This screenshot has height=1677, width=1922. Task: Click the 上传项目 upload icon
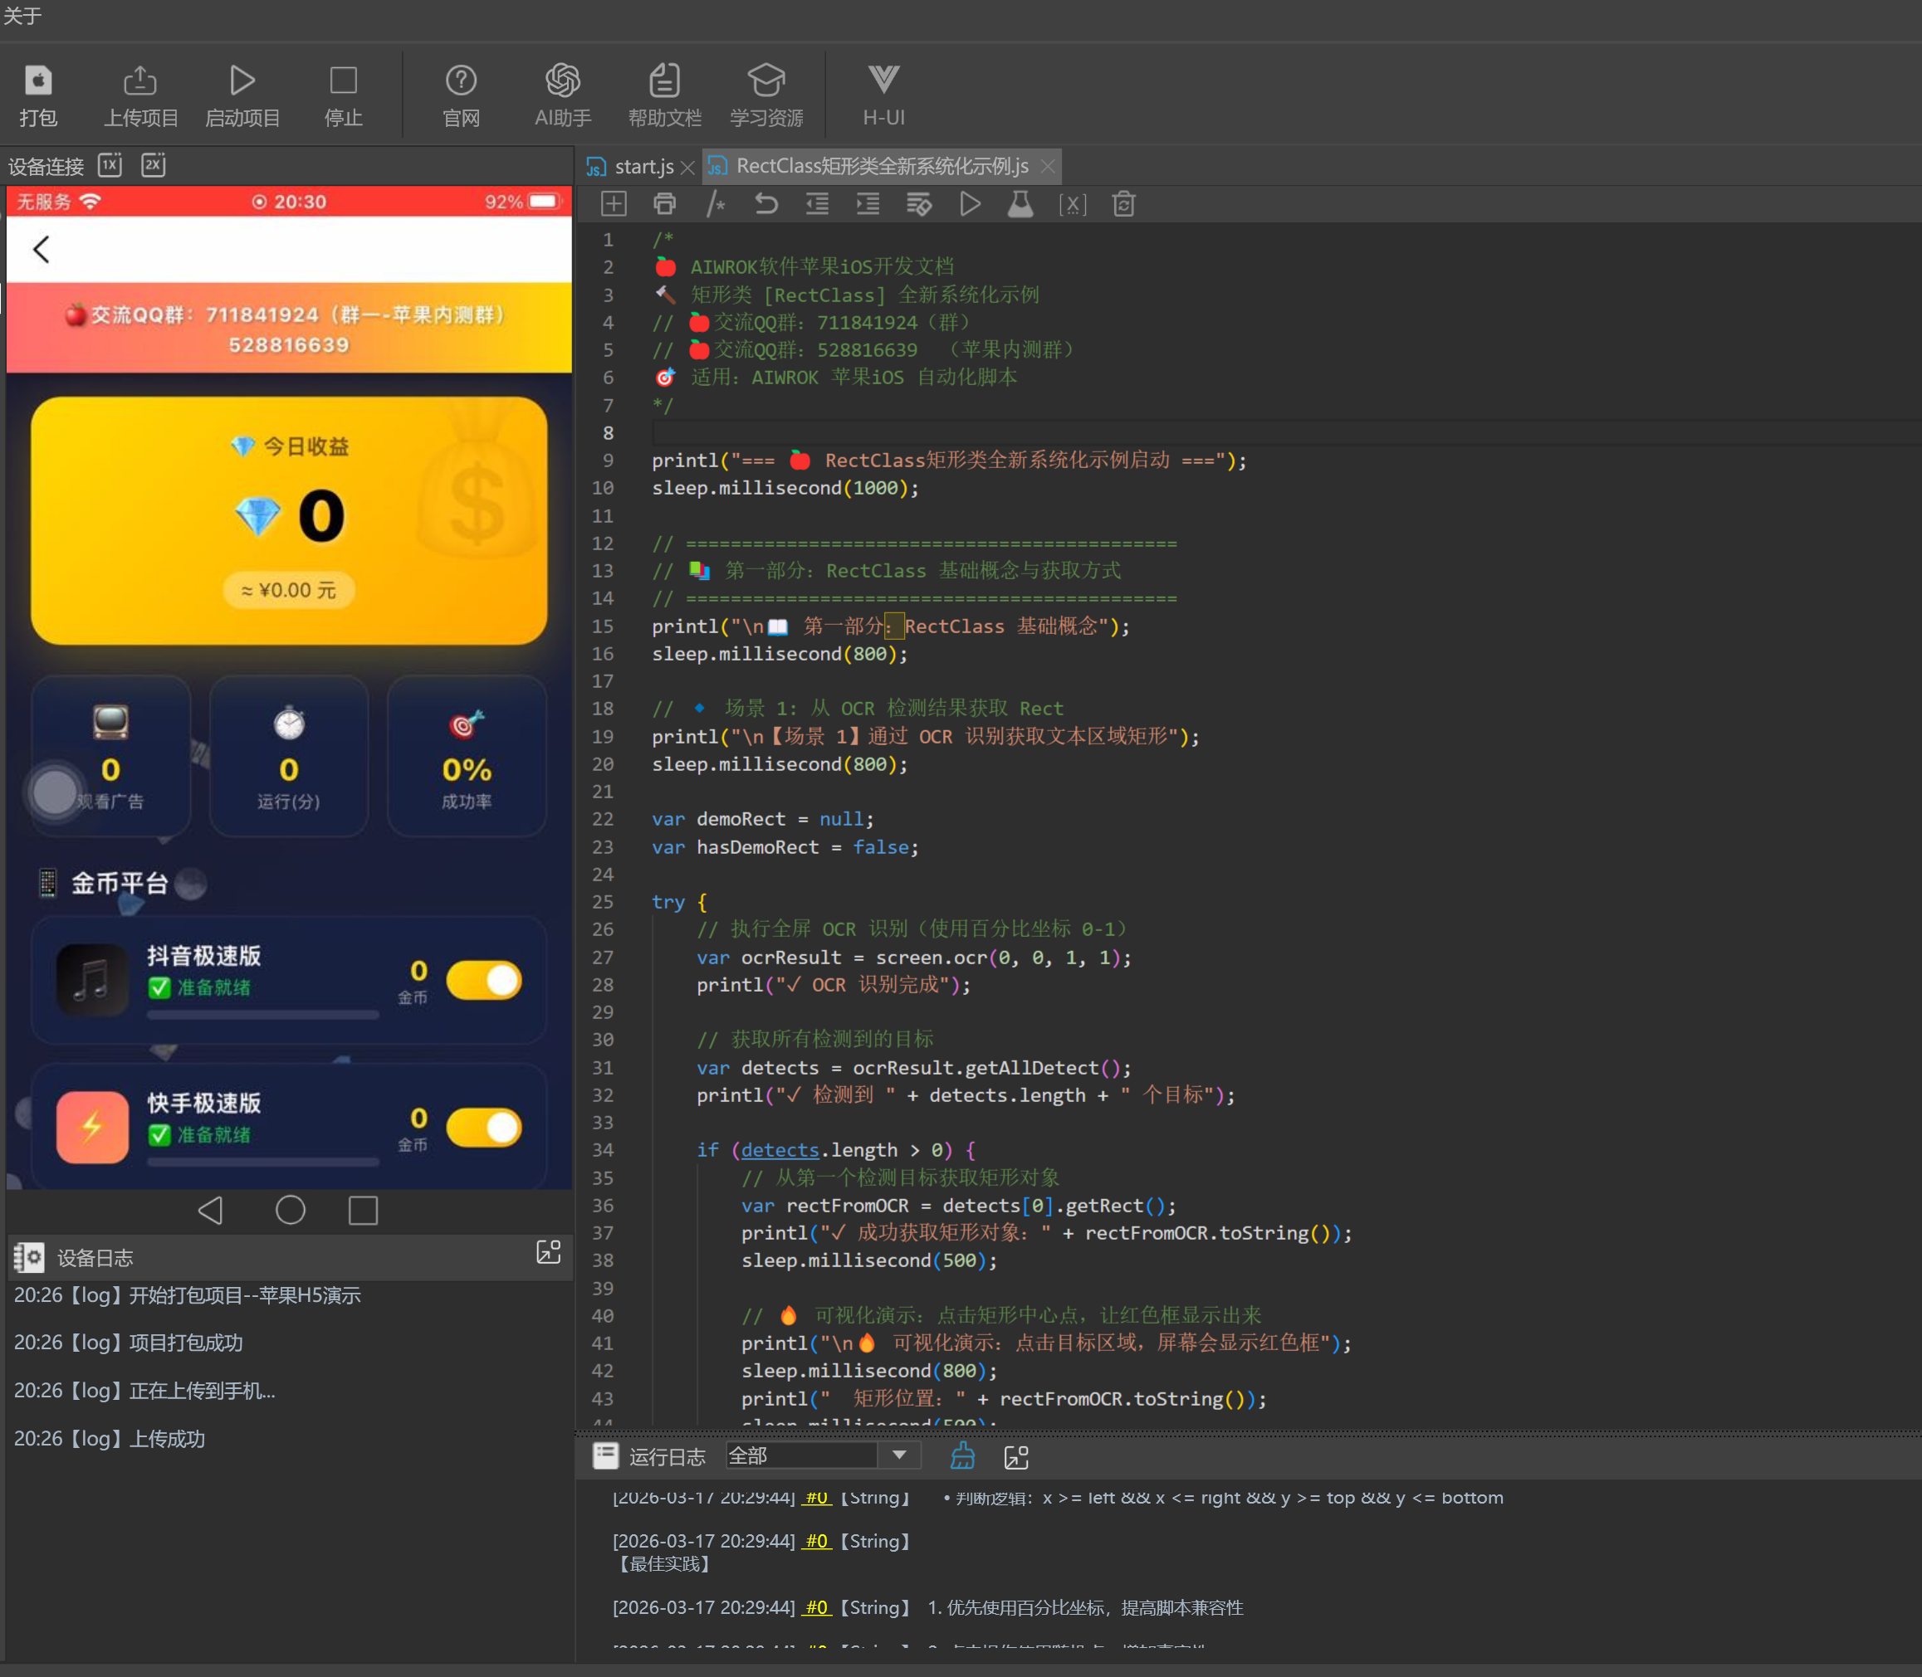tap(139, 81)
